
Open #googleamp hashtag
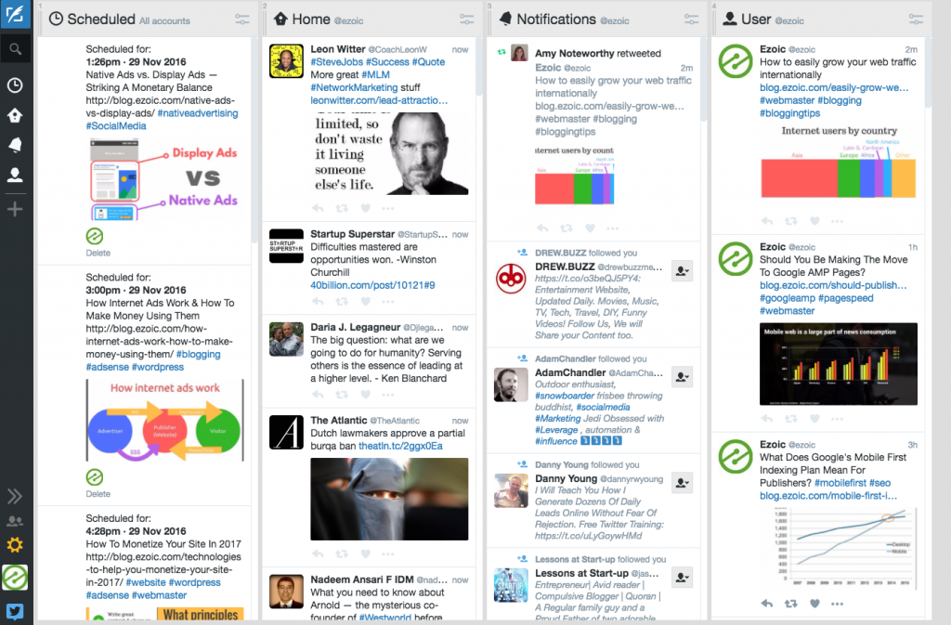[788, 298]
